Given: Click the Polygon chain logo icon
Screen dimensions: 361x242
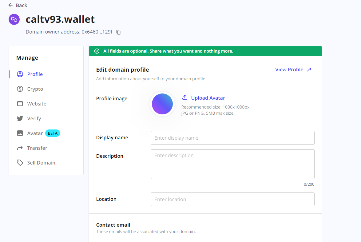Looking at the screenshot, I should [x=14, y=19].
